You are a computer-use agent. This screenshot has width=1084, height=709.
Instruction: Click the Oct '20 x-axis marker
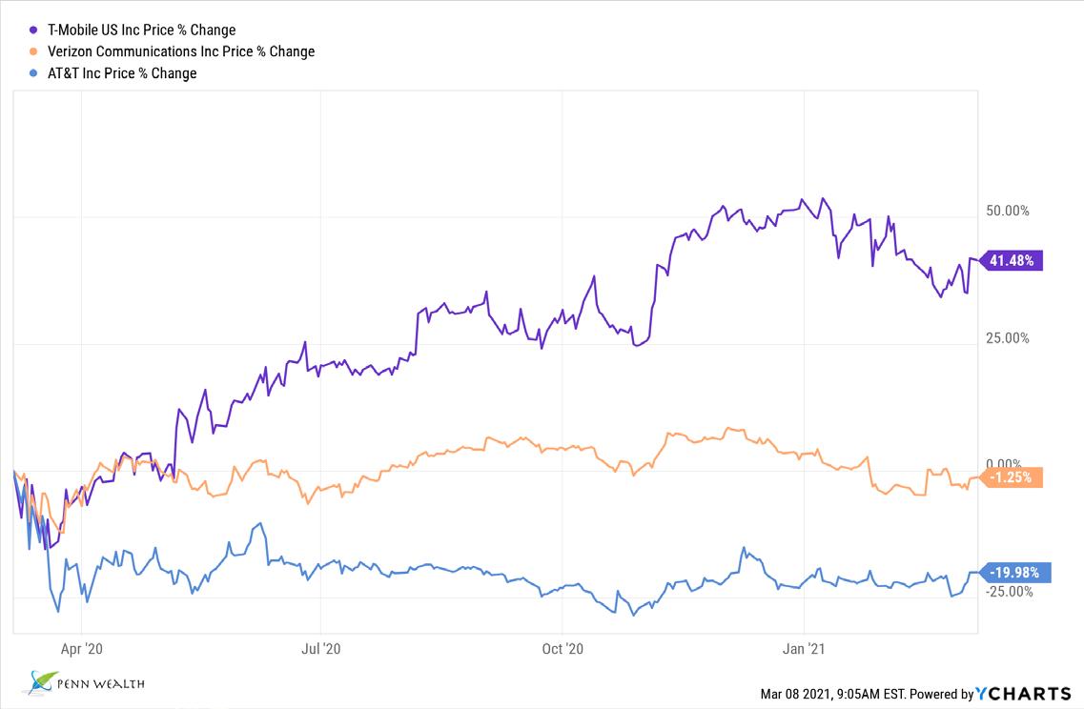[x=562, y=649]
